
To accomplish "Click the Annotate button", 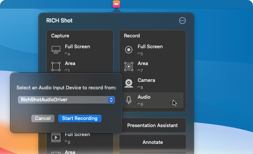I will click(153, 142).
